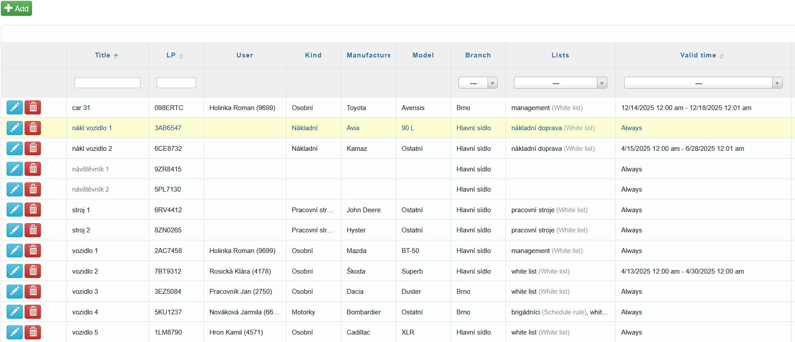Open the nákl.vozidlo 1 title link

[92, 128]
